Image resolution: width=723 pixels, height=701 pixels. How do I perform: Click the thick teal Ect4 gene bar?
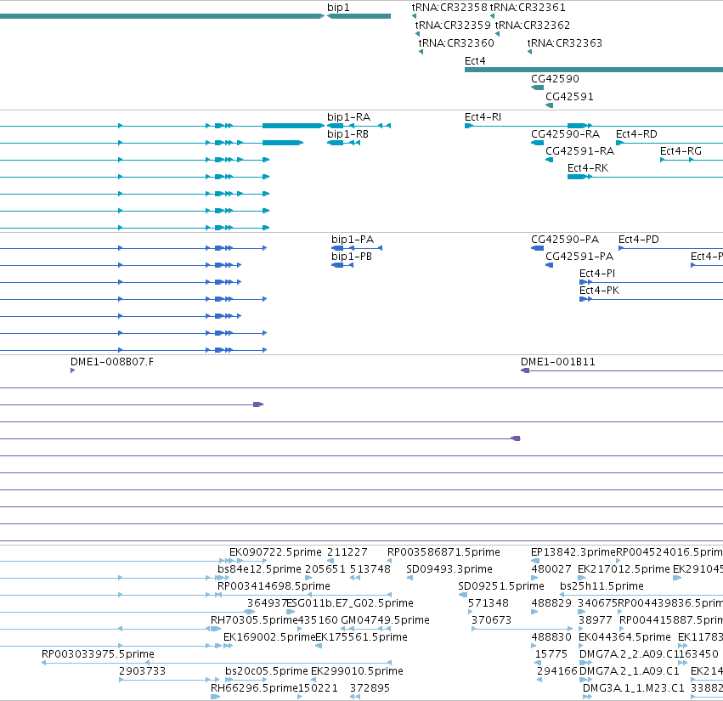[x=594, y=70]
